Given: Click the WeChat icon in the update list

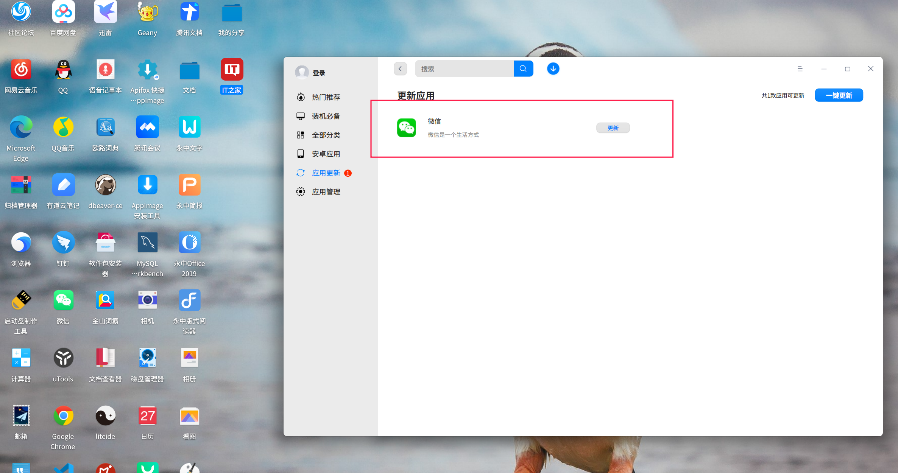Looking at the screenshot, I should click(x=406, y=128).
